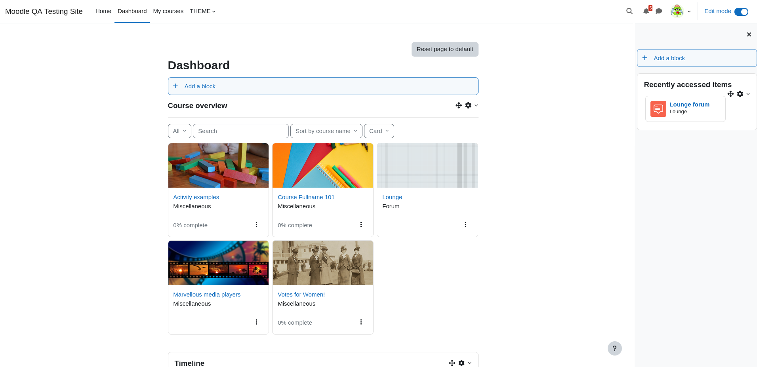Click the course Search field
The width and height of the screenshot is (757, 367).
pyautogui.click(x=240, y=131)
